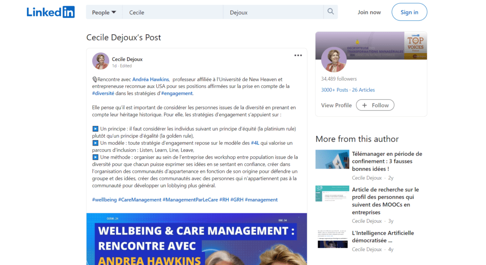486x265 pixels.
Task: Click the Top Voices banner image
Action: 371,45
